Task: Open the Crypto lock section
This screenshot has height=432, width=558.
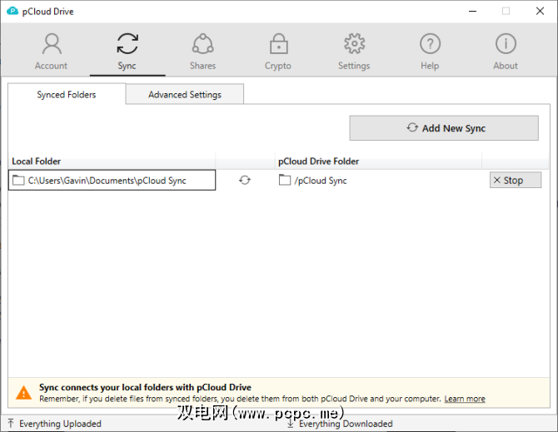Action: tap(278, 52)
